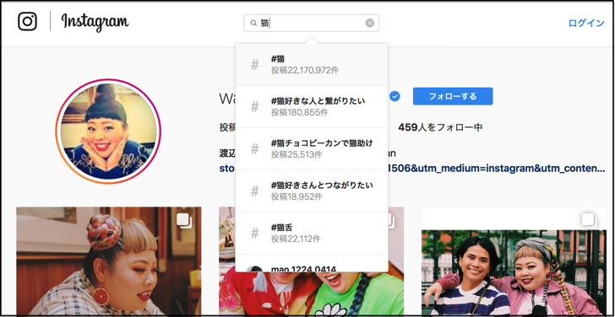Click the フォローする button
The width and height of the screenshot is (615, 317).
point(453,96)
